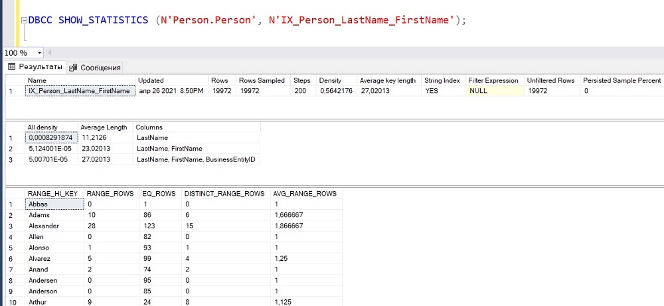The image size is (664, 306).
Task: Switch to the Результаты tab
Action: [x=34, y=67]
